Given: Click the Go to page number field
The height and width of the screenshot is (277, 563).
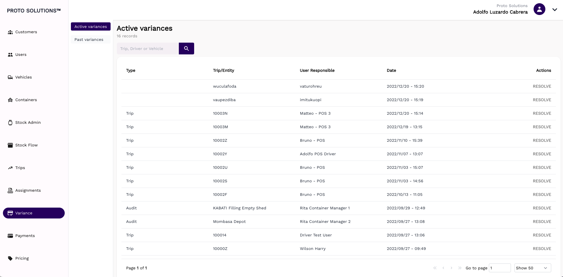Looking at the screenshot, I should coord(500,268).
